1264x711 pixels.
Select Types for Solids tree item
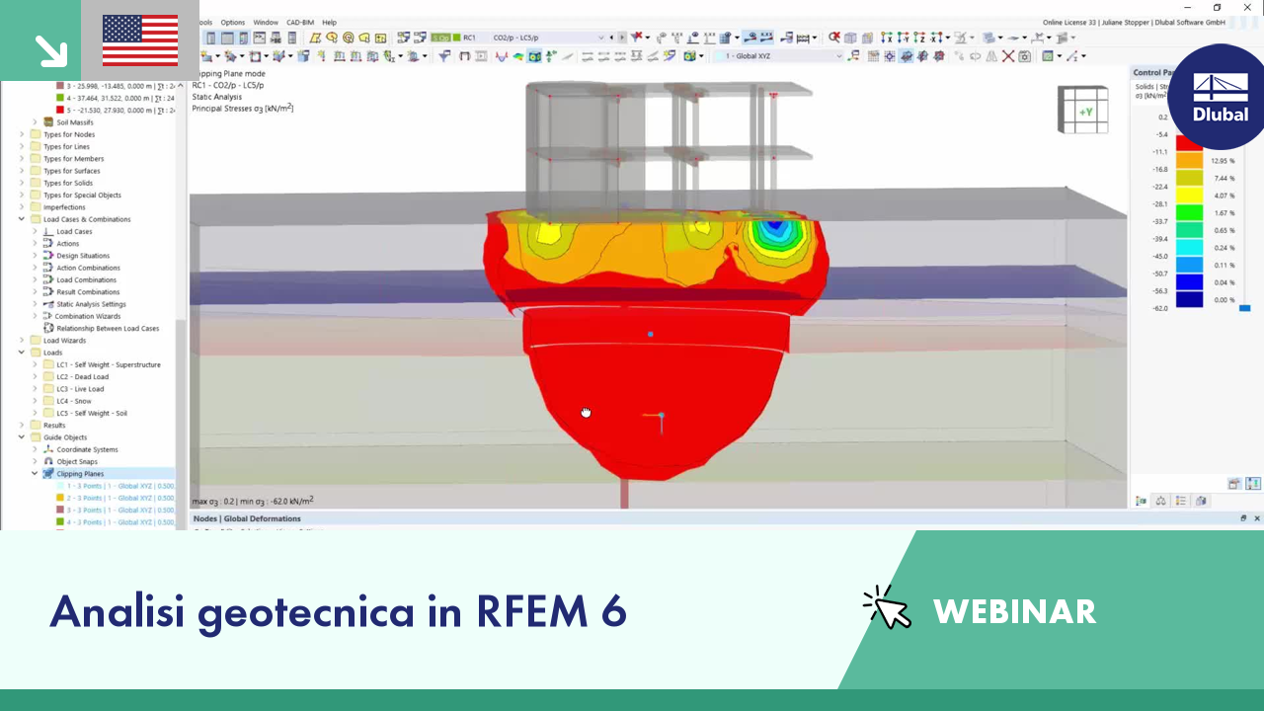pos(68,183)
